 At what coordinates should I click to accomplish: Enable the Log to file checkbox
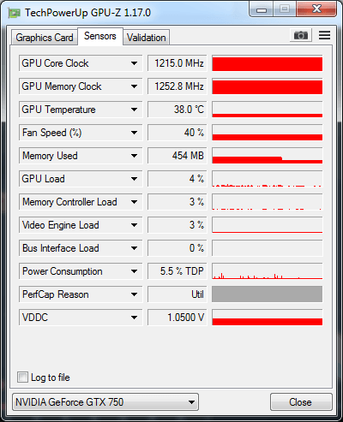coord(22,377)
